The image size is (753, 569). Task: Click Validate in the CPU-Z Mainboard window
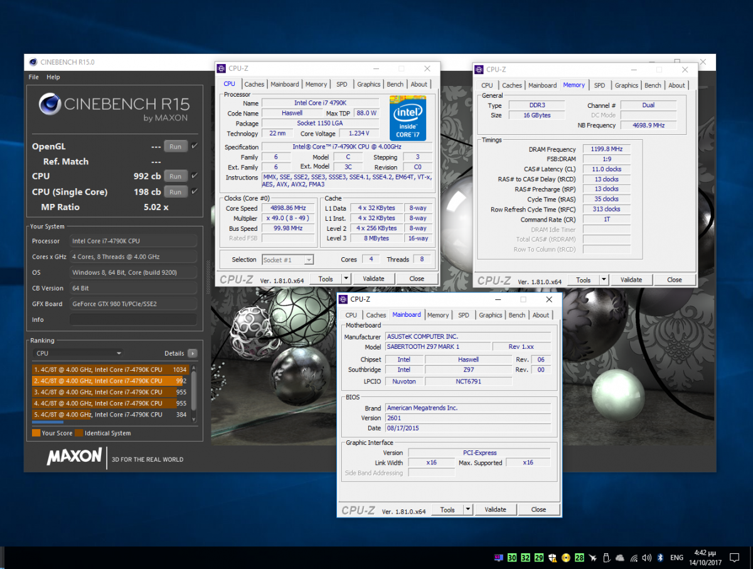[x=495, y=509]
